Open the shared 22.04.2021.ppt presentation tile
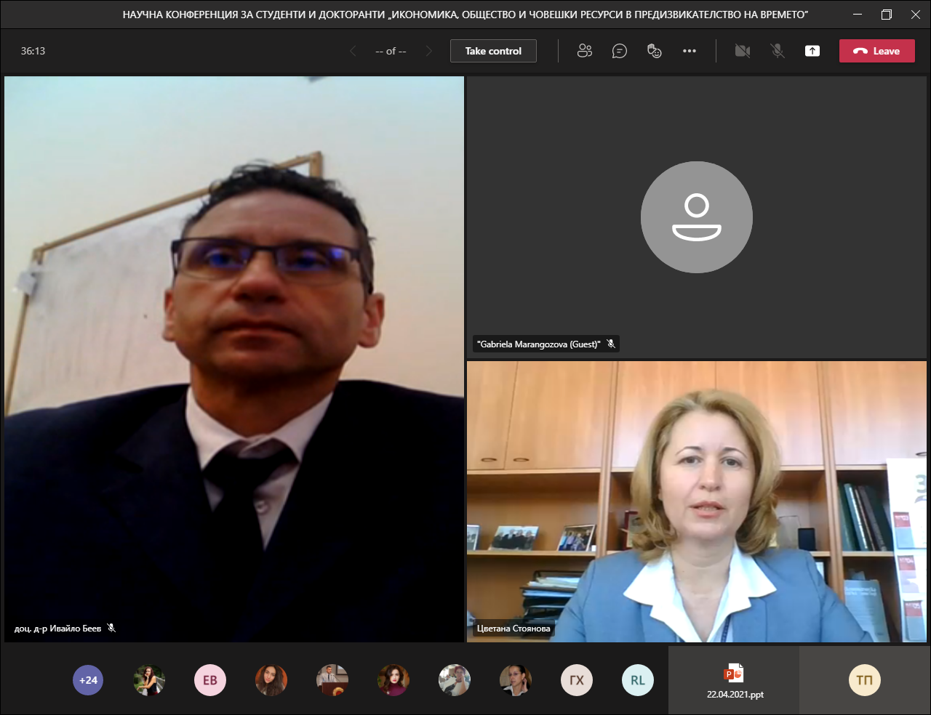 pos(735,680)
